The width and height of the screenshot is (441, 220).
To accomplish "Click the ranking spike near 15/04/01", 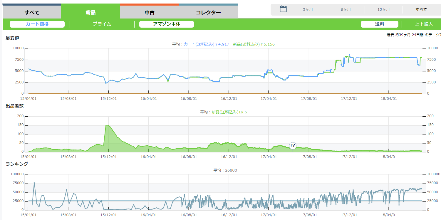I will [34, 183].
